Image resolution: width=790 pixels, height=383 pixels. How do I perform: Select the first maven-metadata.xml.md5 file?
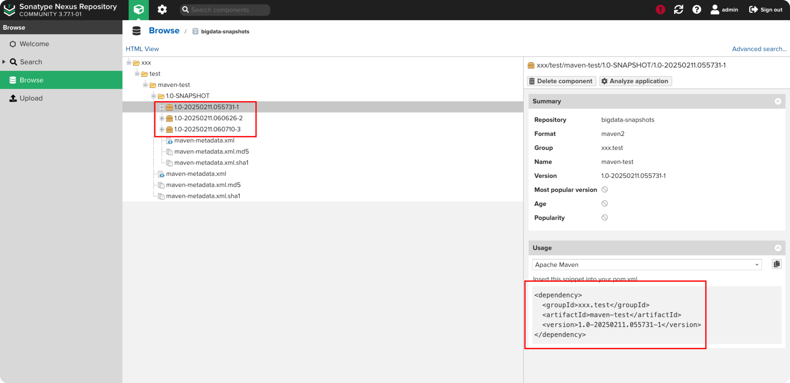pos(212,152)
